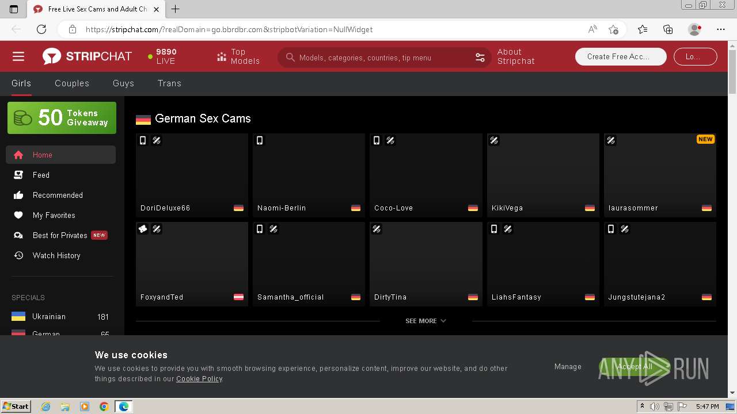Launch Internet Explorer from taskbar
Screen dimensions: 737x414
pos(46,407)
